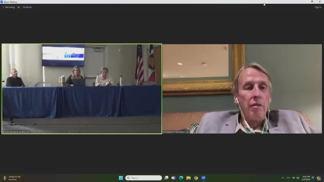Open the clock and date flyout

point(306,178)
